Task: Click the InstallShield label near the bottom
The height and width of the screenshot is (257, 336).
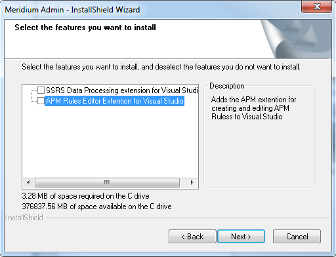Action: [x=24, y=218]
